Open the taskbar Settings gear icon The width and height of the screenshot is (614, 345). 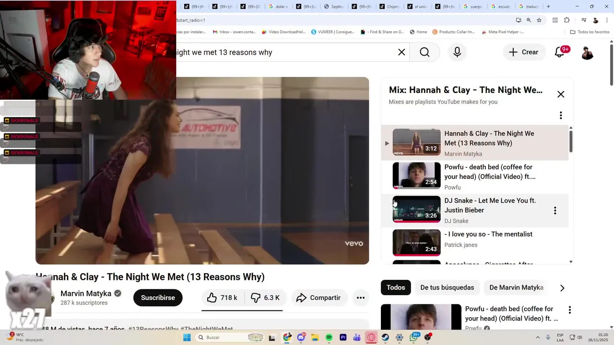[x=400, y=337]
